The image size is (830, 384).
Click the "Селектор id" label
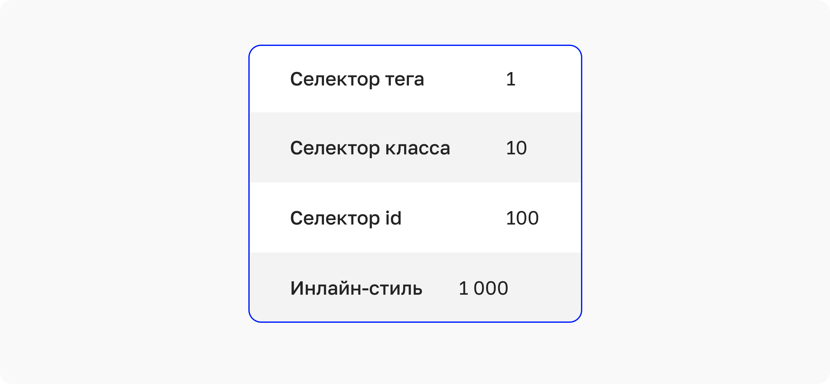(346, 218)
